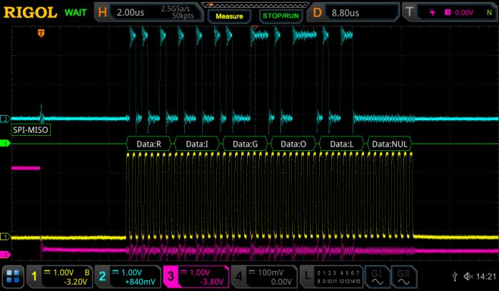The image size is (499, 291).
Task: Open the function navigation grid icon
Action: 13,277
